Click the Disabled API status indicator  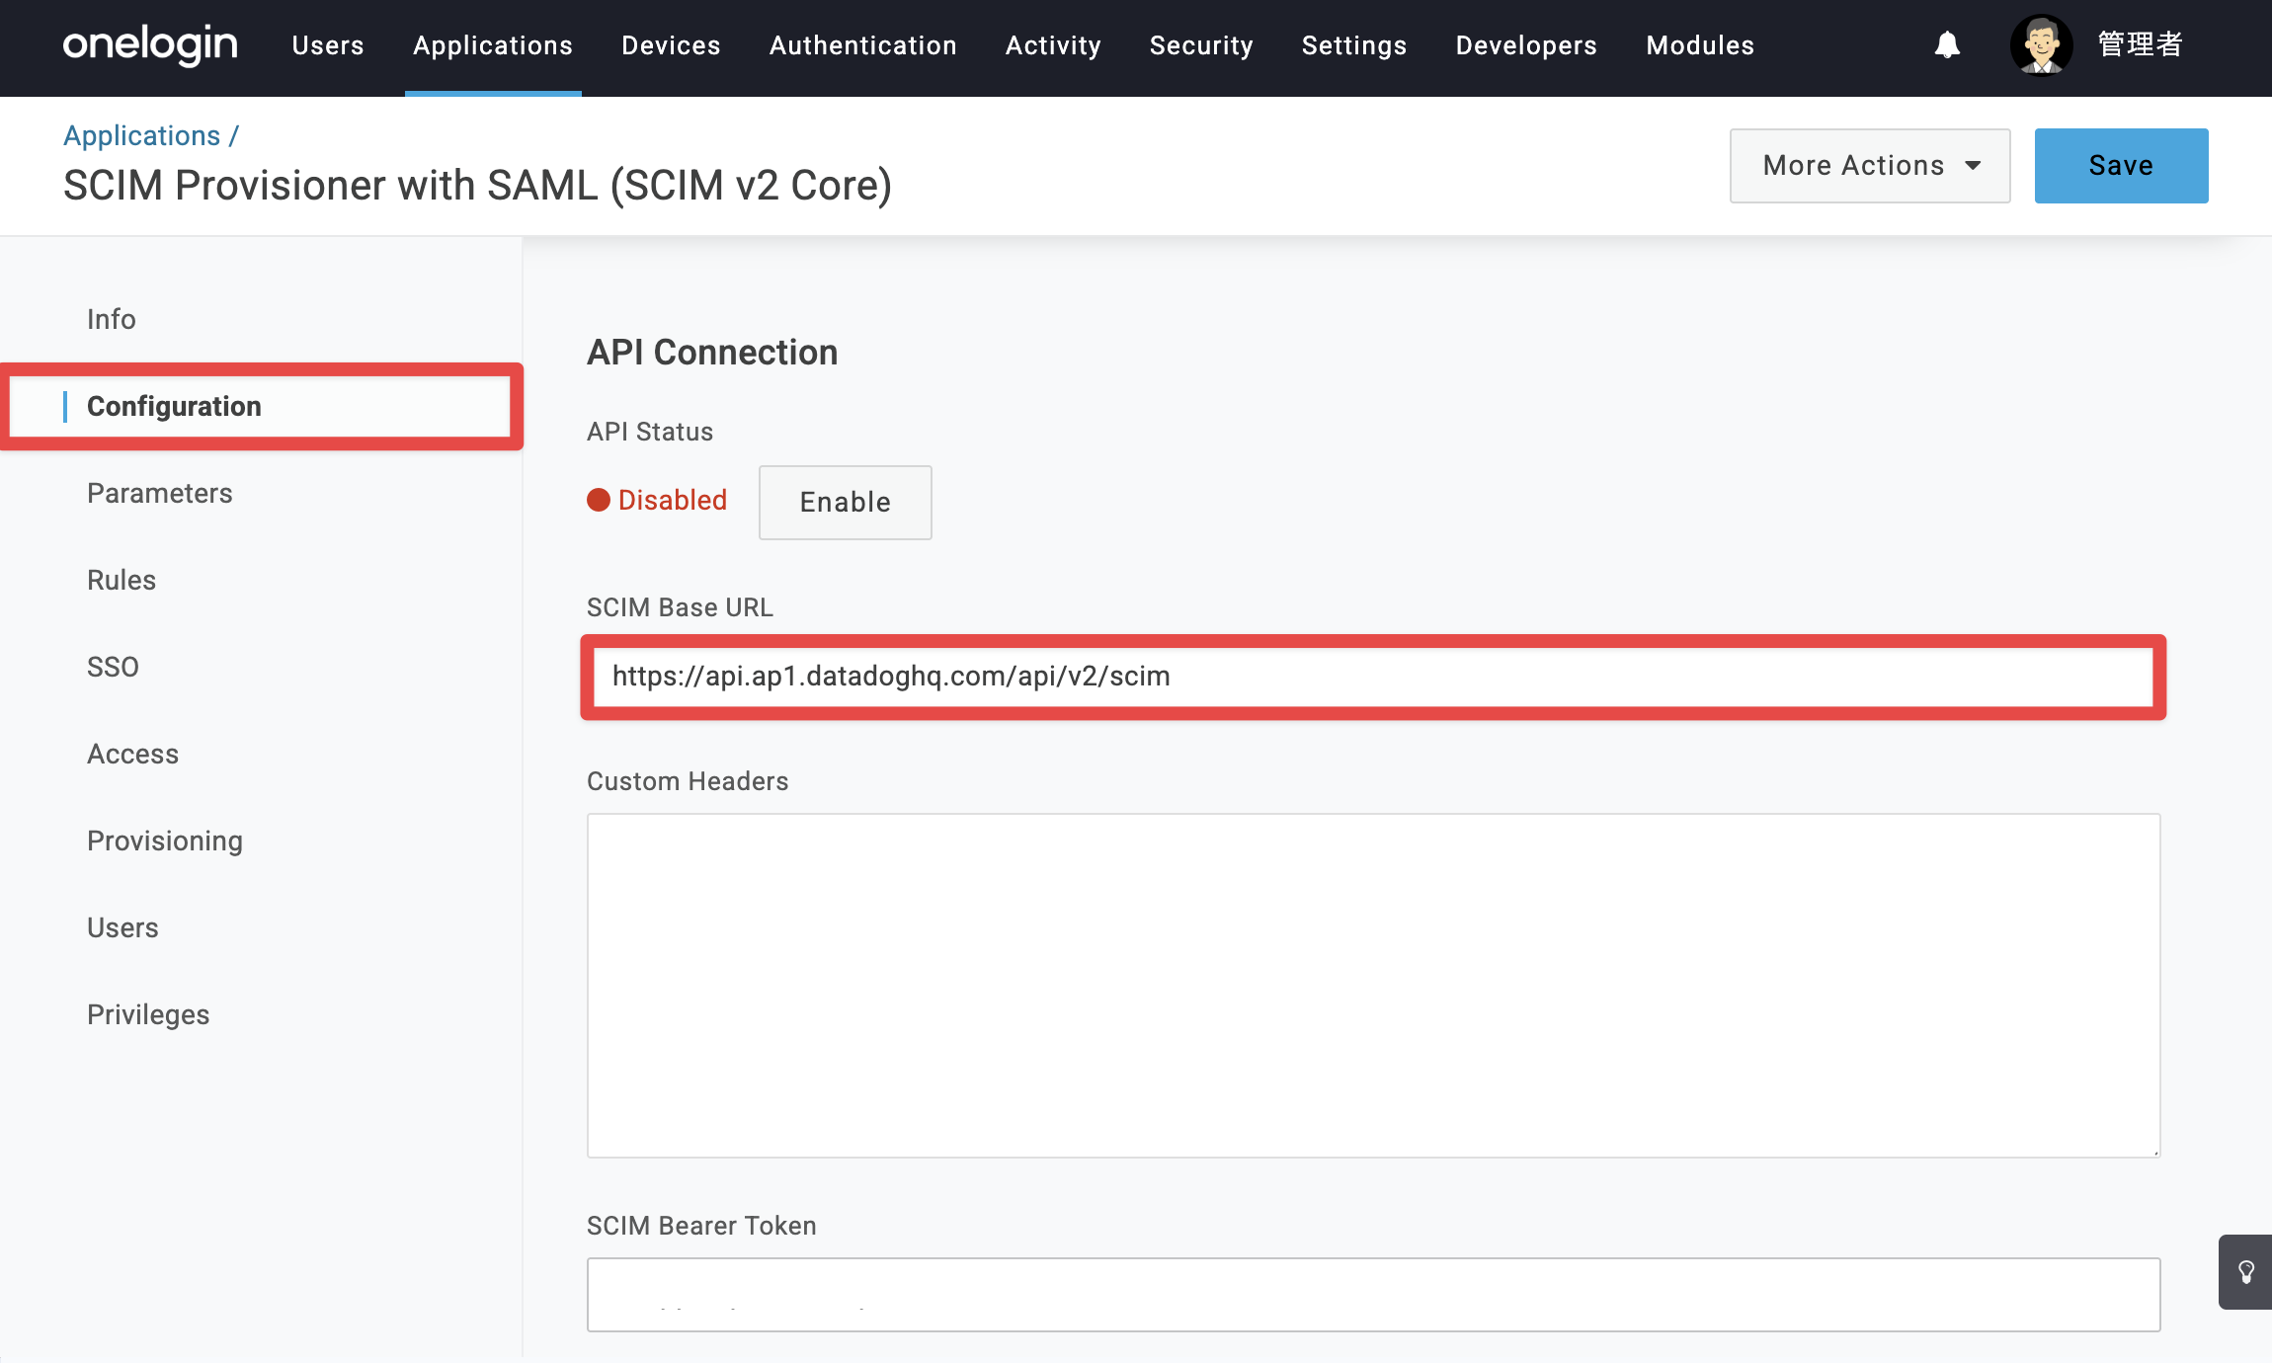[657, 500]
